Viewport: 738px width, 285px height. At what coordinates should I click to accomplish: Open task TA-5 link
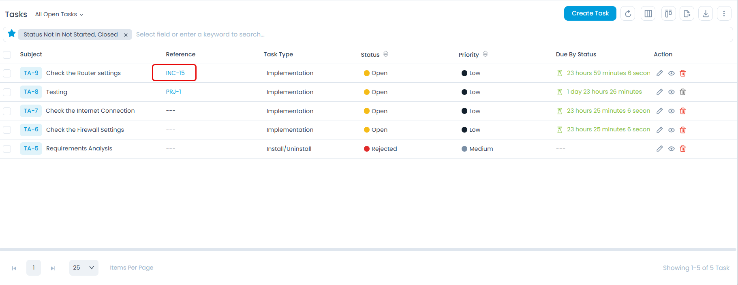[x=31, y=148]
